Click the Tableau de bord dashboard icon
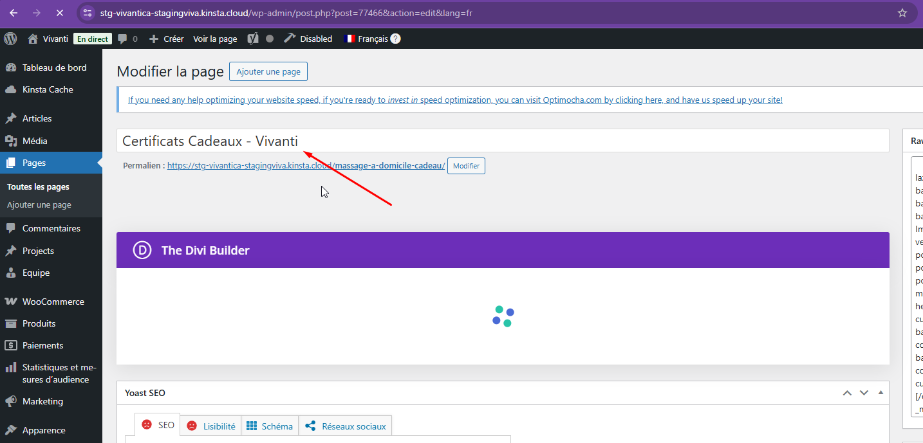The image size is (923, 443). pos(10,68)
